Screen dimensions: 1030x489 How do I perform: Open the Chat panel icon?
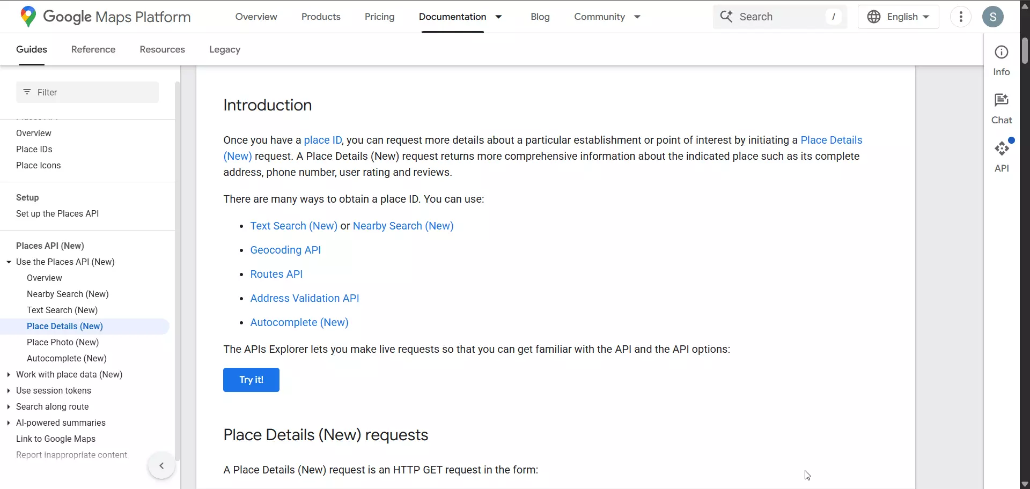[x=1002, y=100]
